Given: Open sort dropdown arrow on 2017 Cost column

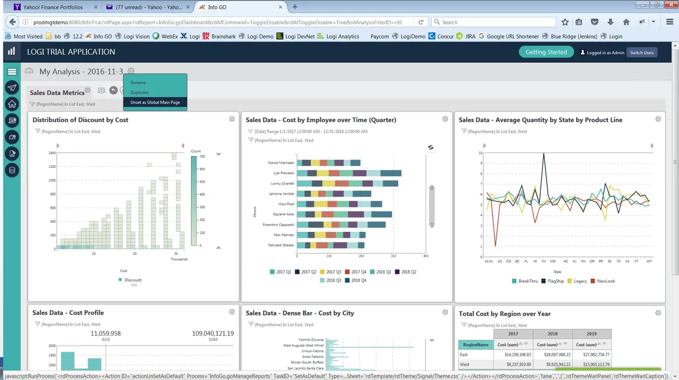Looking at the screenshot, I should [x=526, y=344].
